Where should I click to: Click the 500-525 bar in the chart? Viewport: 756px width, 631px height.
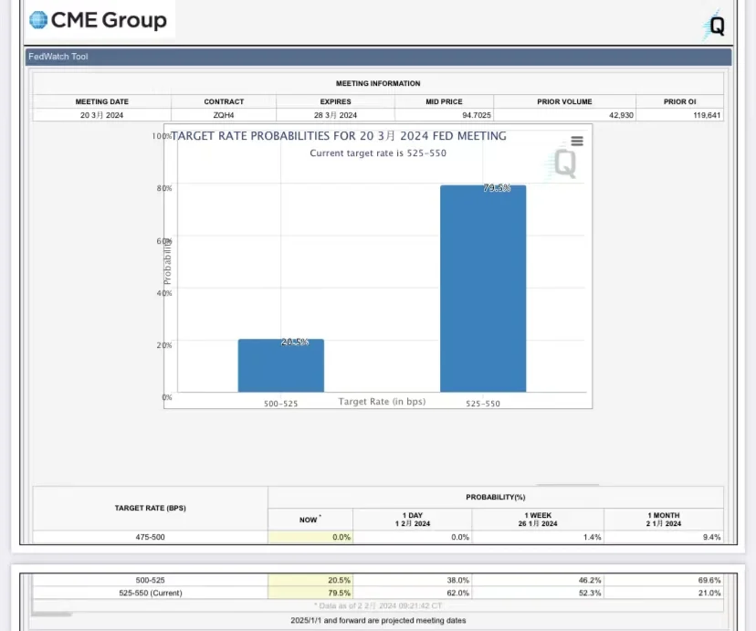(x=280, y=365)
